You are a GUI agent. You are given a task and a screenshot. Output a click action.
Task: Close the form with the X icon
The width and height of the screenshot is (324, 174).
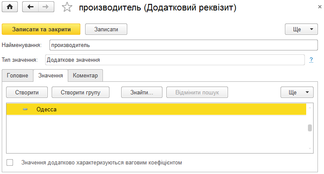[x=320, y=7]
